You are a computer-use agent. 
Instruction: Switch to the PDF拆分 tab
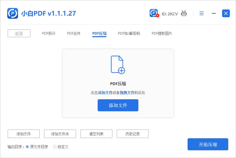49,33
